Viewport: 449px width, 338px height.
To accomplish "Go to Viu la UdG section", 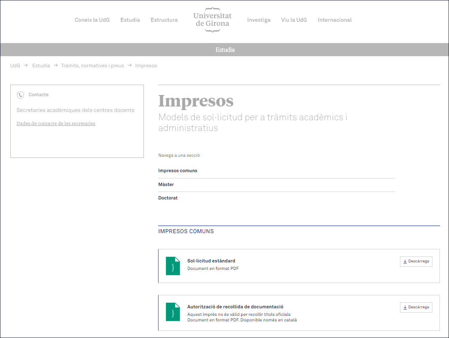I will point(294,20).
